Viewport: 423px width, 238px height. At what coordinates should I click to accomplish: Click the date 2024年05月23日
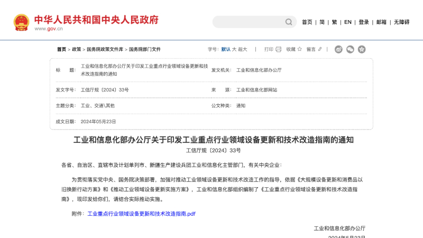98,122
